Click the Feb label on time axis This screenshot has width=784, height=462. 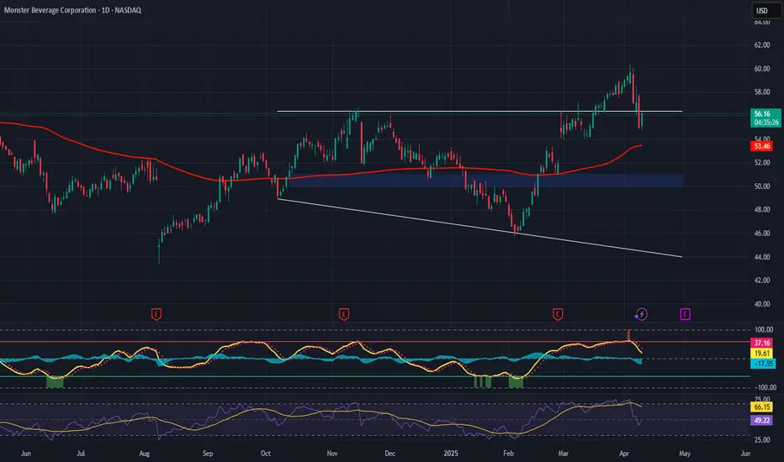(x=508, y=454)
